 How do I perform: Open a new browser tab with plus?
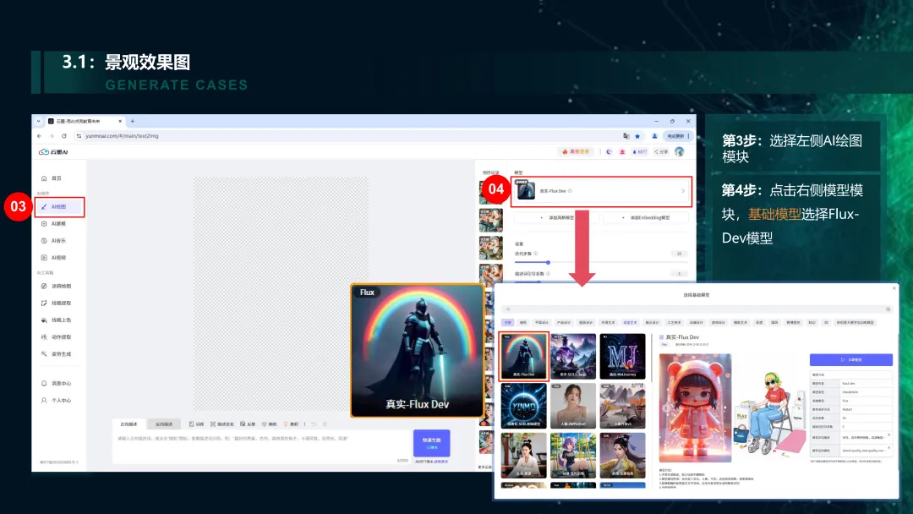[x=133, y=121]
